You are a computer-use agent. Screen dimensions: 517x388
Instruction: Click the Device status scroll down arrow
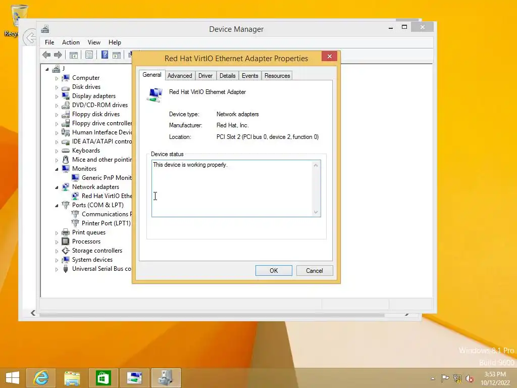[316, 212]
